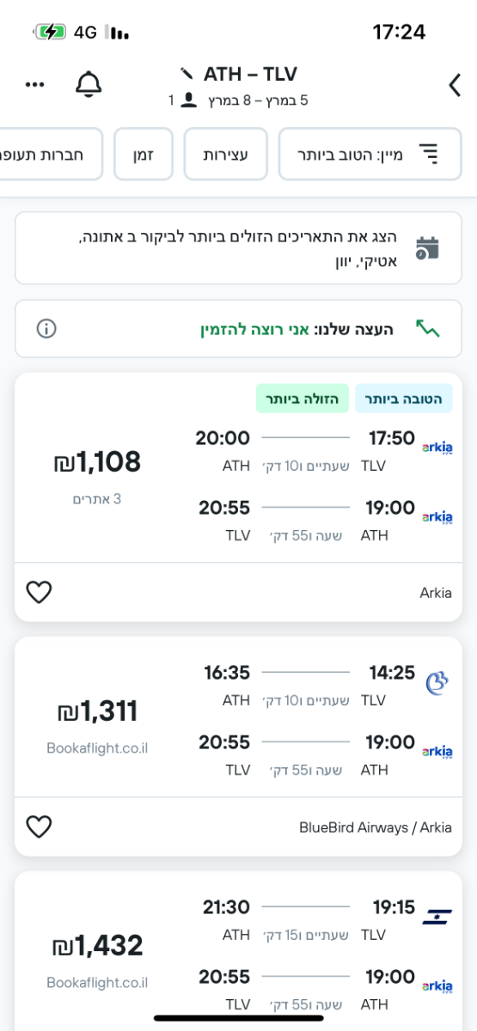Save the Arkia ₪1,108 flight with heart
The image size is (477, 1031).
coord(39,592)
